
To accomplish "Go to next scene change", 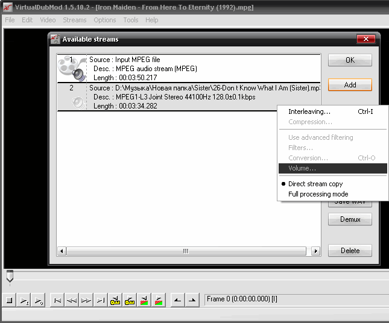I will (158, 300).
